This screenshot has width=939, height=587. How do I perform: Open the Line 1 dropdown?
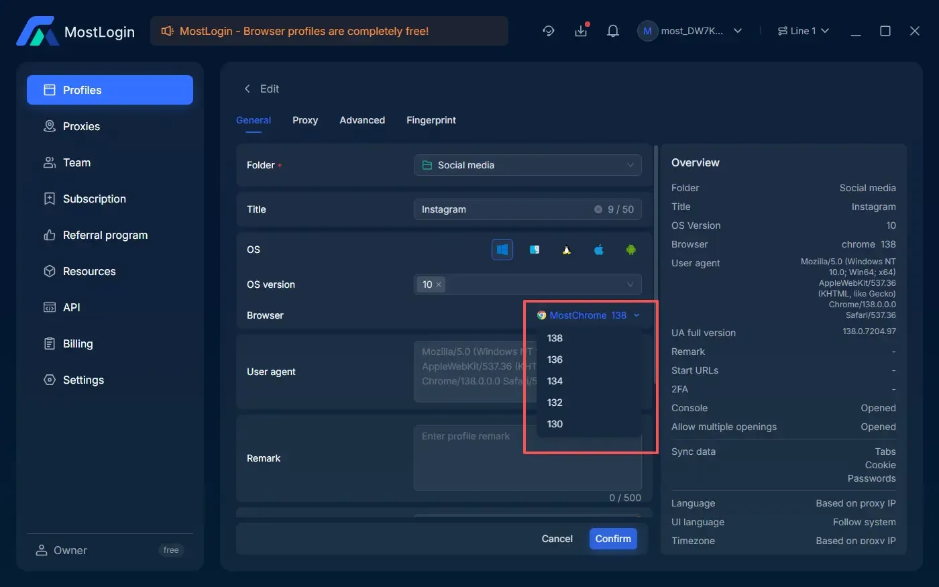tap(804, 31)
